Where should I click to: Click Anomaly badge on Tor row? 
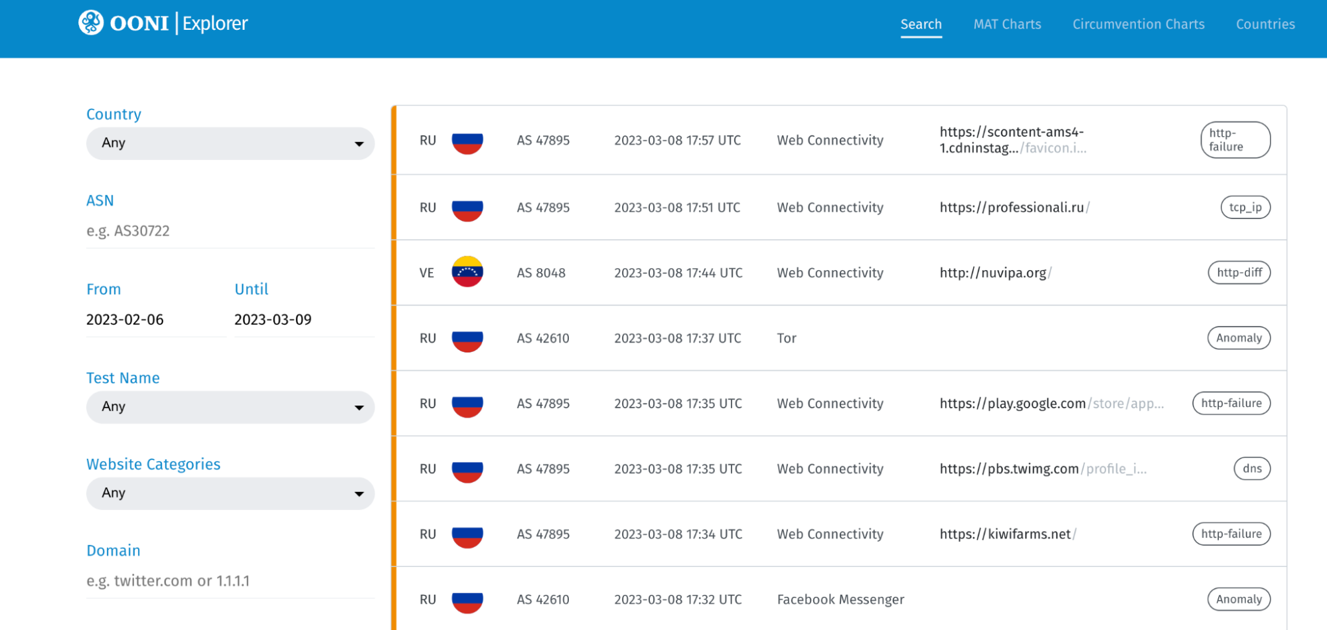[1238, 338]
